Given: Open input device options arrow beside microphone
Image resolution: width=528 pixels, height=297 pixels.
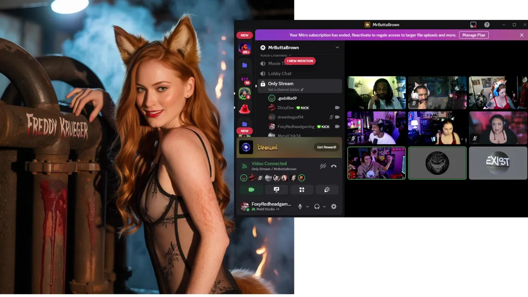Looking at the screenshot, I should [307, 207].
